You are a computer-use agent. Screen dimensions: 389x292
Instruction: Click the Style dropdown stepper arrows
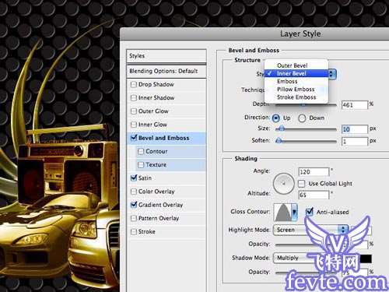click(x=331, y=74)
